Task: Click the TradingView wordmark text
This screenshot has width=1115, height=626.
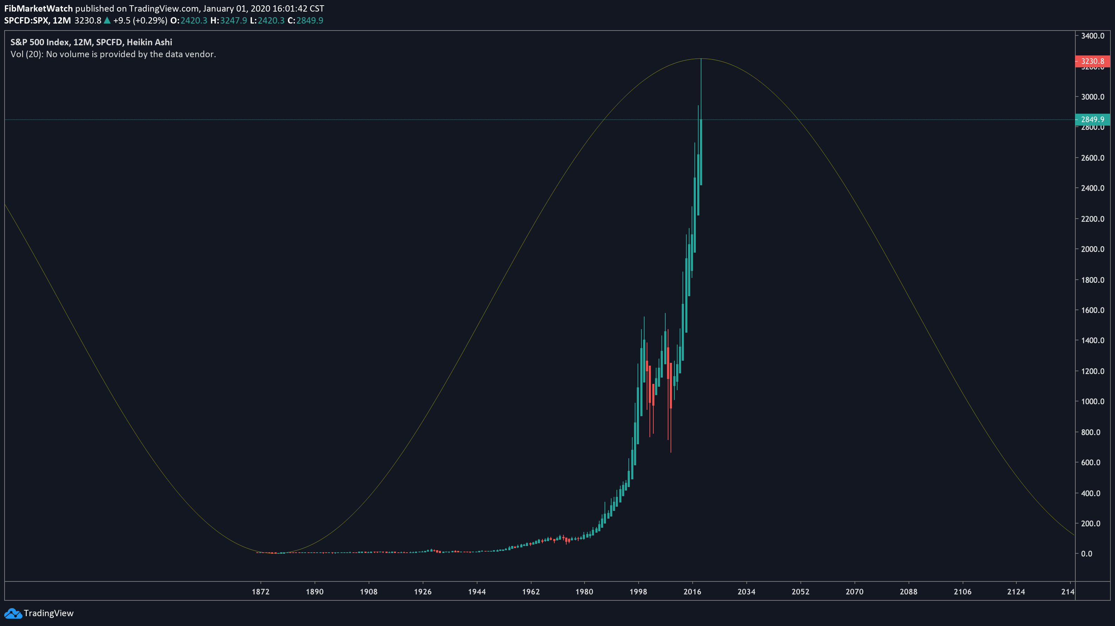Action: click(48, 613)
